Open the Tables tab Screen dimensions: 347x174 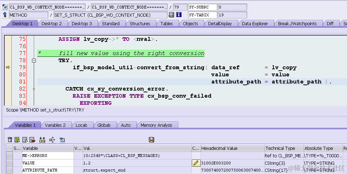click(167, 23)
